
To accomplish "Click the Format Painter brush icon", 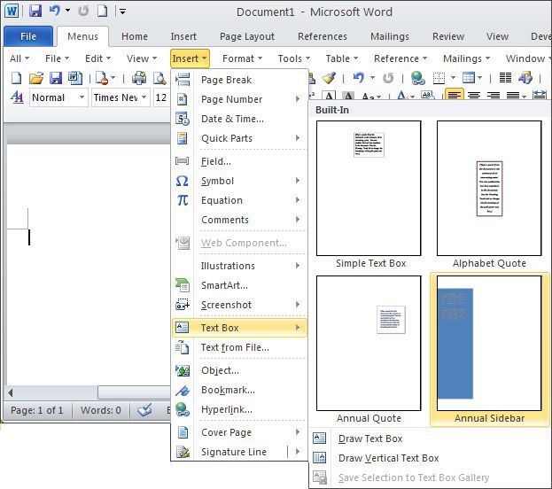I will click(329, 78).
